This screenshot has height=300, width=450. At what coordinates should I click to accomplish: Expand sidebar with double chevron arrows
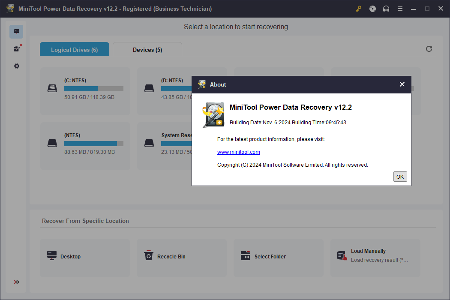coord(17,282)
